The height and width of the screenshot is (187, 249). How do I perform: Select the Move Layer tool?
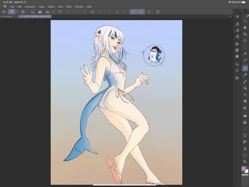pyautogui.click(x=245, y=41)
